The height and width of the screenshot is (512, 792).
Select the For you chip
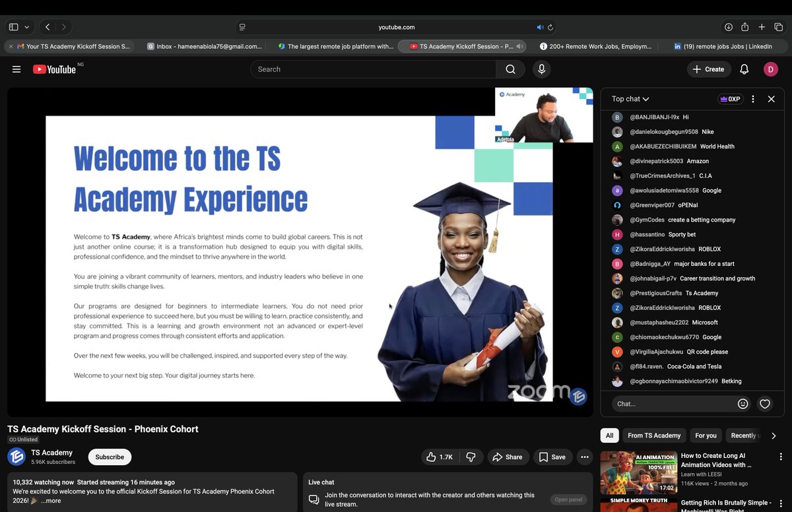coord(706,435)
